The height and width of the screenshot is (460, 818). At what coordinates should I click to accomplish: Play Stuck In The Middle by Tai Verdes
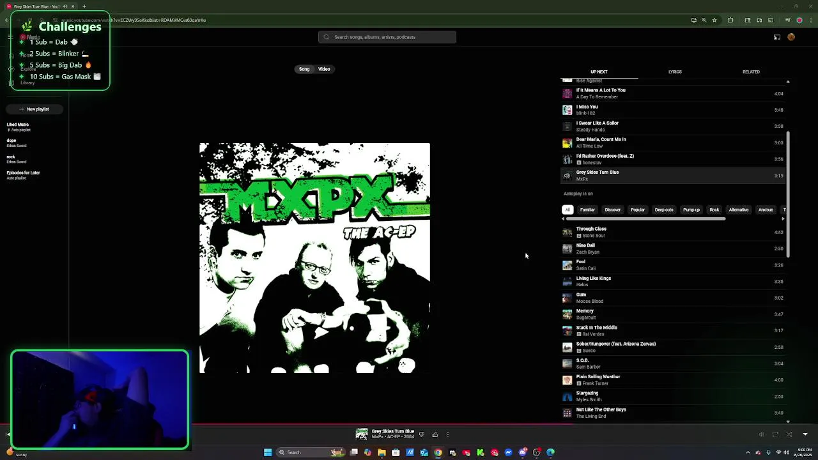click(673, 331)
